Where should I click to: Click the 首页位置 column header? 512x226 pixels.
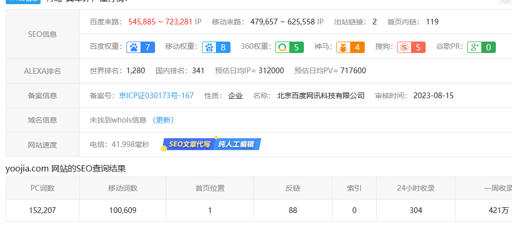(210, 188)
